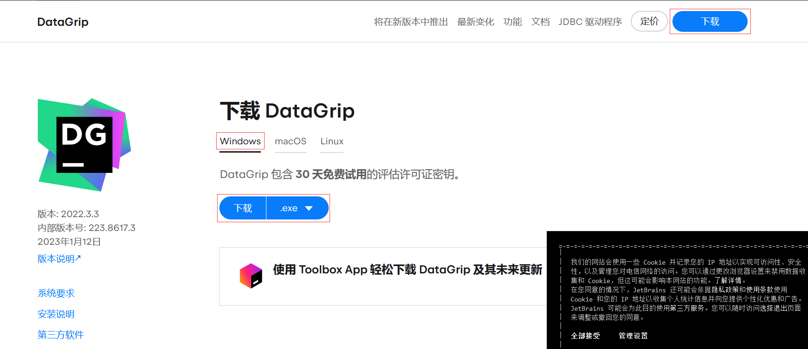Select the Windows tab
808x349 pixels.
click(240, 141)
